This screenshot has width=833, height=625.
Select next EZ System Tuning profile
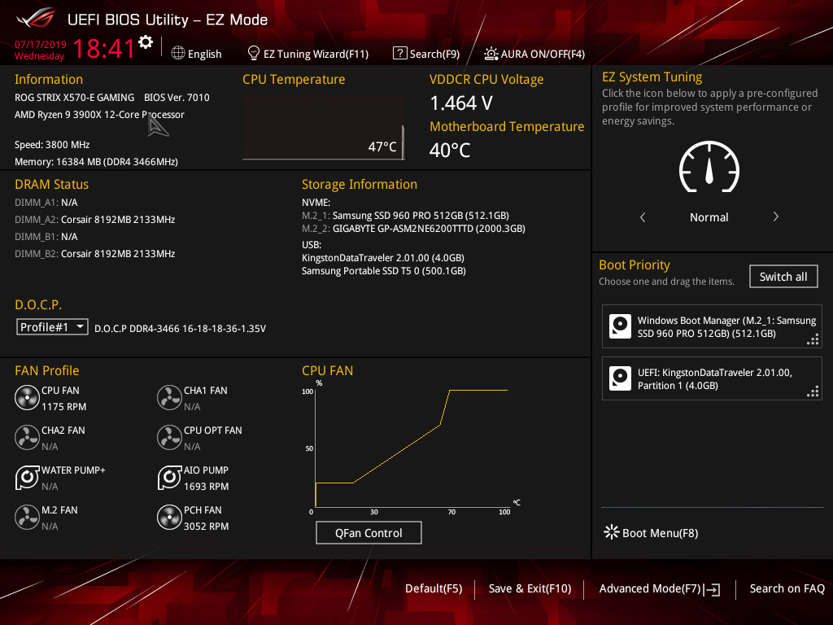tap(775, 216)
